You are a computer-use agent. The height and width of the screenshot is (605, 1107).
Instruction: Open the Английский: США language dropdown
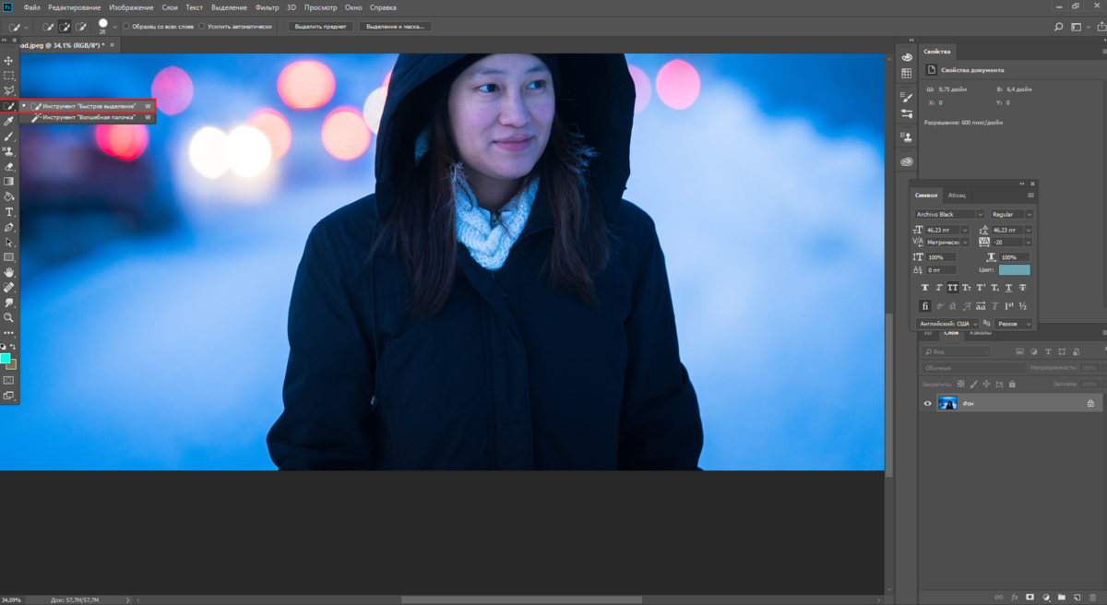pyautogui.click(x=949, y=324)
